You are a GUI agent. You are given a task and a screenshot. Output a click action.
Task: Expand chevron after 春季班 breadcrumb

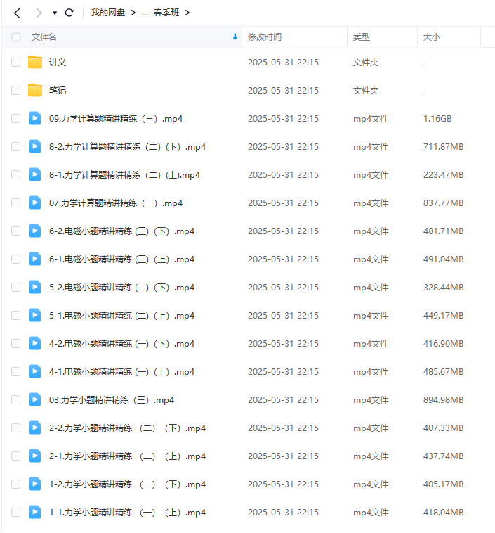[x=187, y=13]
